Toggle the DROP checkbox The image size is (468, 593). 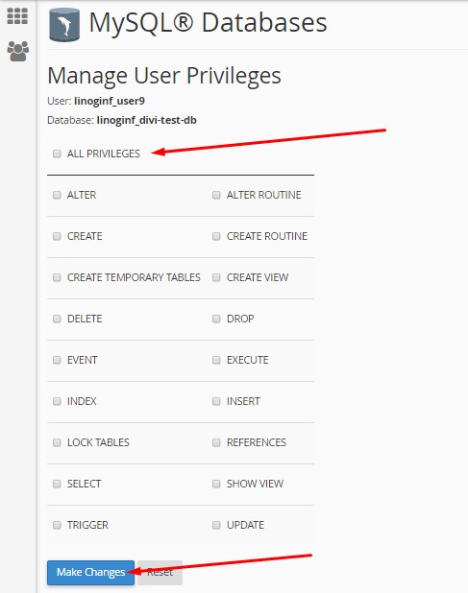tap(216, 319)
